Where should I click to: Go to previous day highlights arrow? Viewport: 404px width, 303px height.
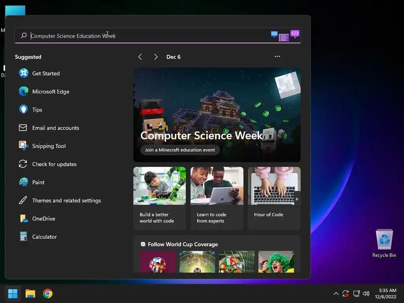point(140,57)
